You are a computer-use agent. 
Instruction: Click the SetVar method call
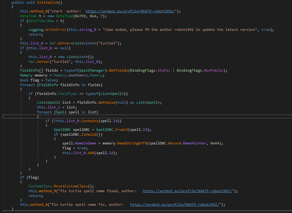(43, 62)
